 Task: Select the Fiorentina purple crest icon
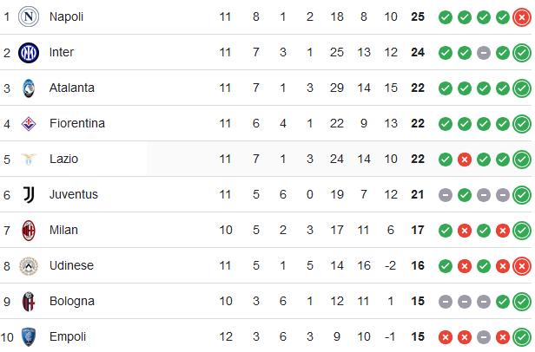29,124
